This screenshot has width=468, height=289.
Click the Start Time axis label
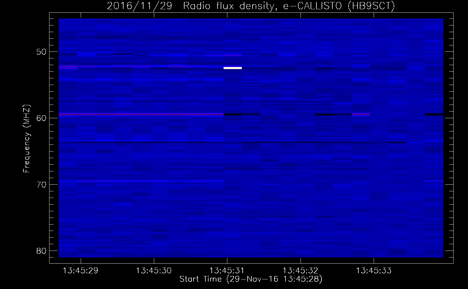[251, 279]
